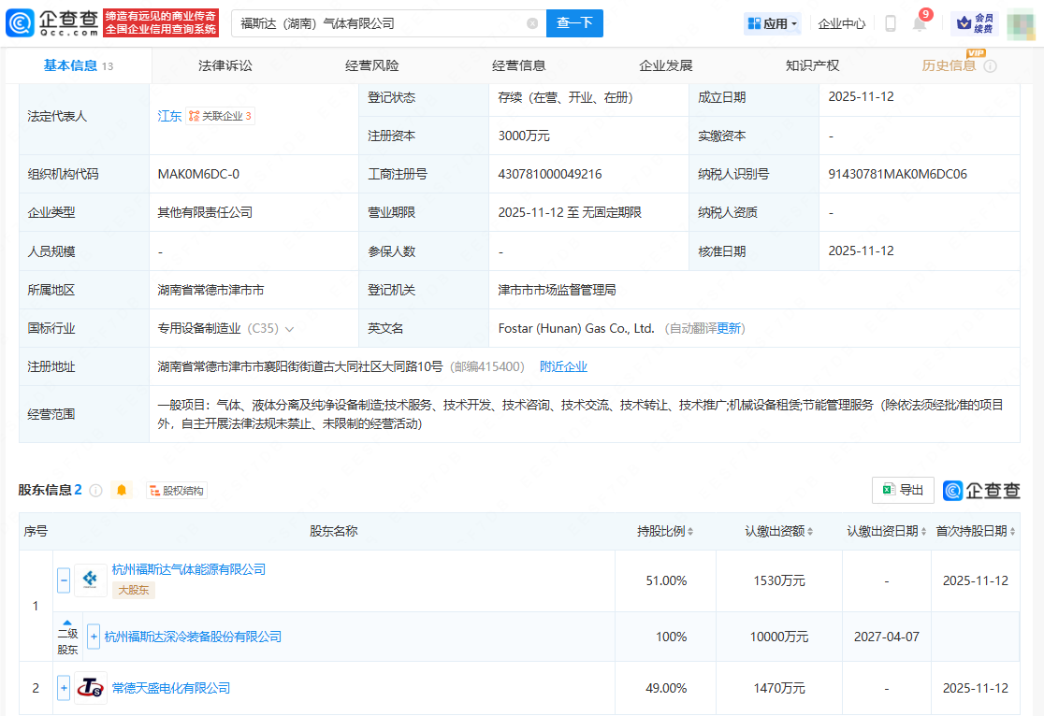The height and width of the screenshot is (716, 1044).
Task: Collapse 杭州福斯达气体能源有限公司 shareholder row
Action: coord(65,580)
